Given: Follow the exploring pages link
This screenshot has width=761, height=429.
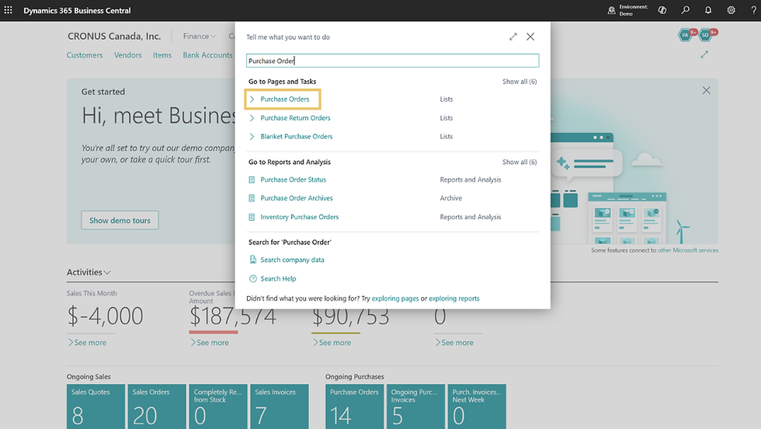Looking at the screenshot, I should [x=395, y=298].
